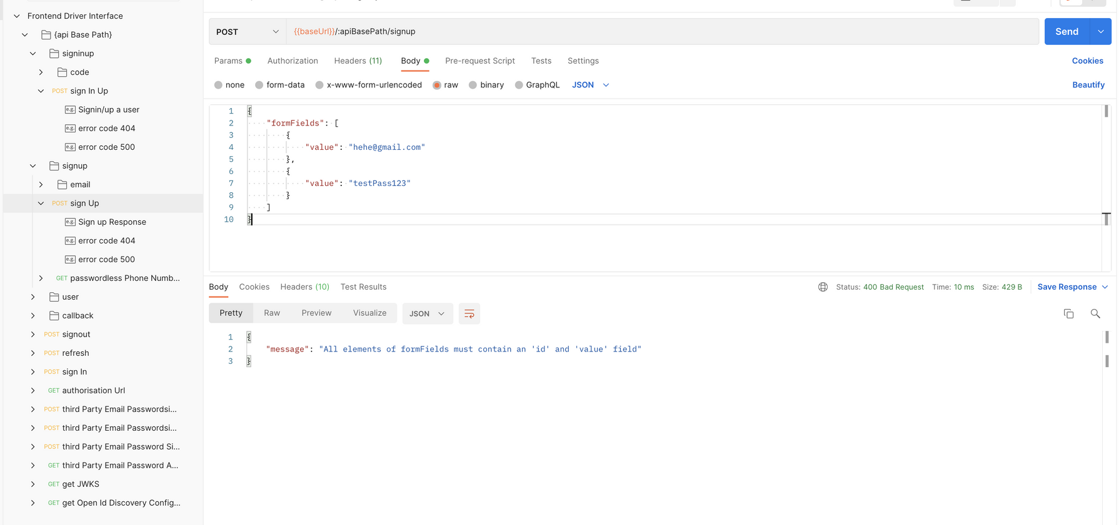The image size is (1119, 525).
Task: Open the Send button dropdown arrow
Action: [x=1100, y=32]
